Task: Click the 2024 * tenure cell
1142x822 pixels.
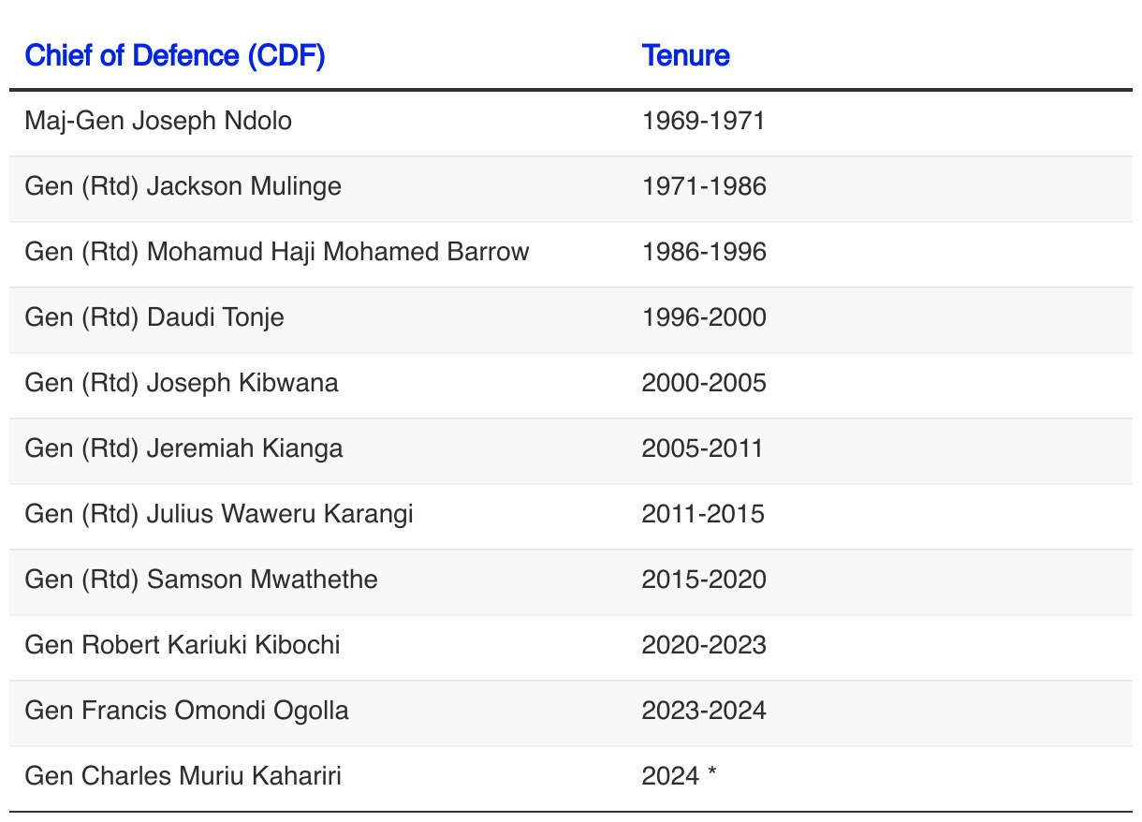Action: (x=680, y=776)
